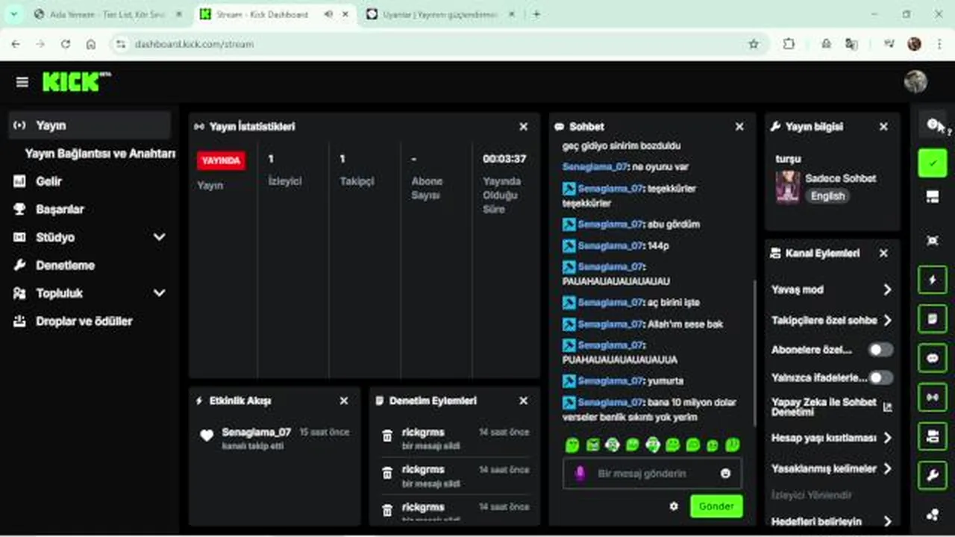Click trash icon for second rickgrms entry

coord(386,473)
